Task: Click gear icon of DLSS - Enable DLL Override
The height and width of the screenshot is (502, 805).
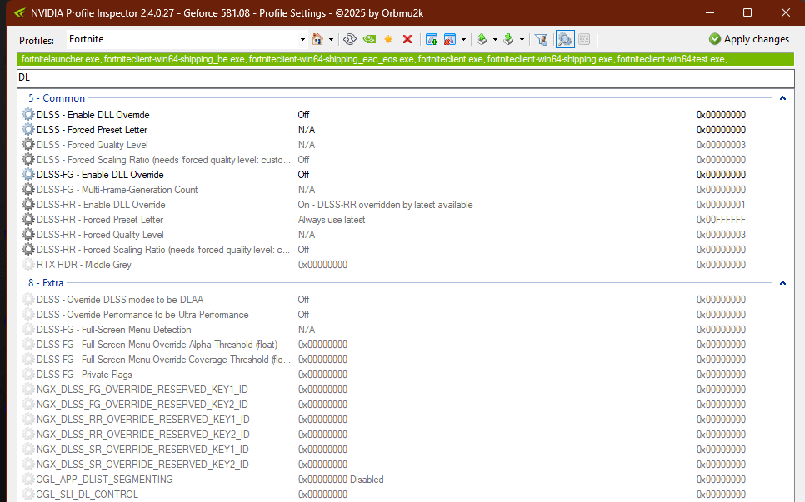Action: [x=28, y=114]
